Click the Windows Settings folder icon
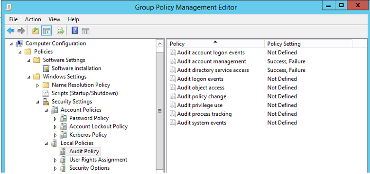The image size is (370, 174). 37,77
